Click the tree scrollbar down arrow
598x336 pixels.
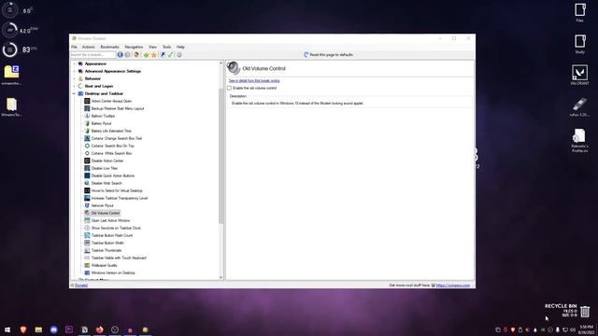tap(221, 278)
